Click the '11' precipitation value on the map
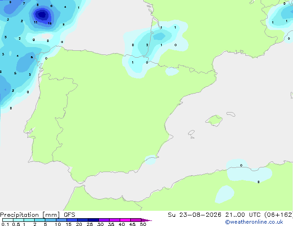The width and height of the screenshot is (293, 226). pyautogui.click(x=36, y=23)
